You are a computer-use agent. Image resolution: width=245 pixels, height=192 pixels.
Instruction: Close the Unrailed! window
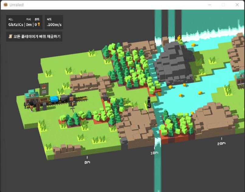click(x=237, y=5)
